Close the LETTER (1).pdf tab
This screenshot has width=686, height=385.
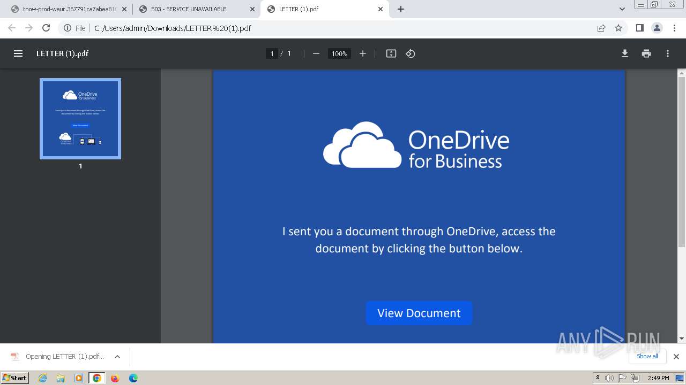coord(381,9)
